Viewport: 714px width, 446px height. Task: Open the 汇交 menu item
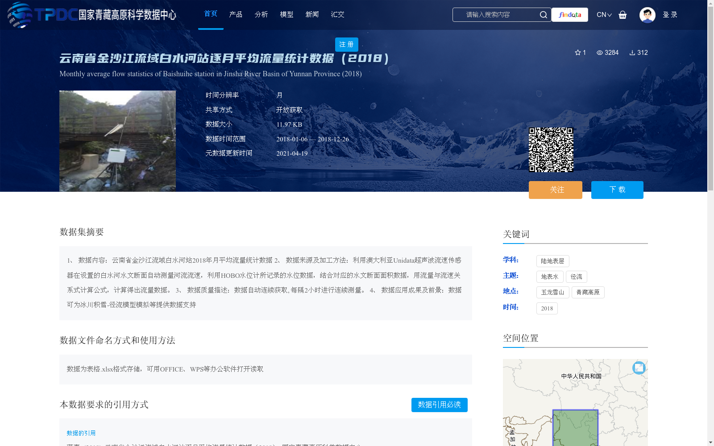(337, 15)
